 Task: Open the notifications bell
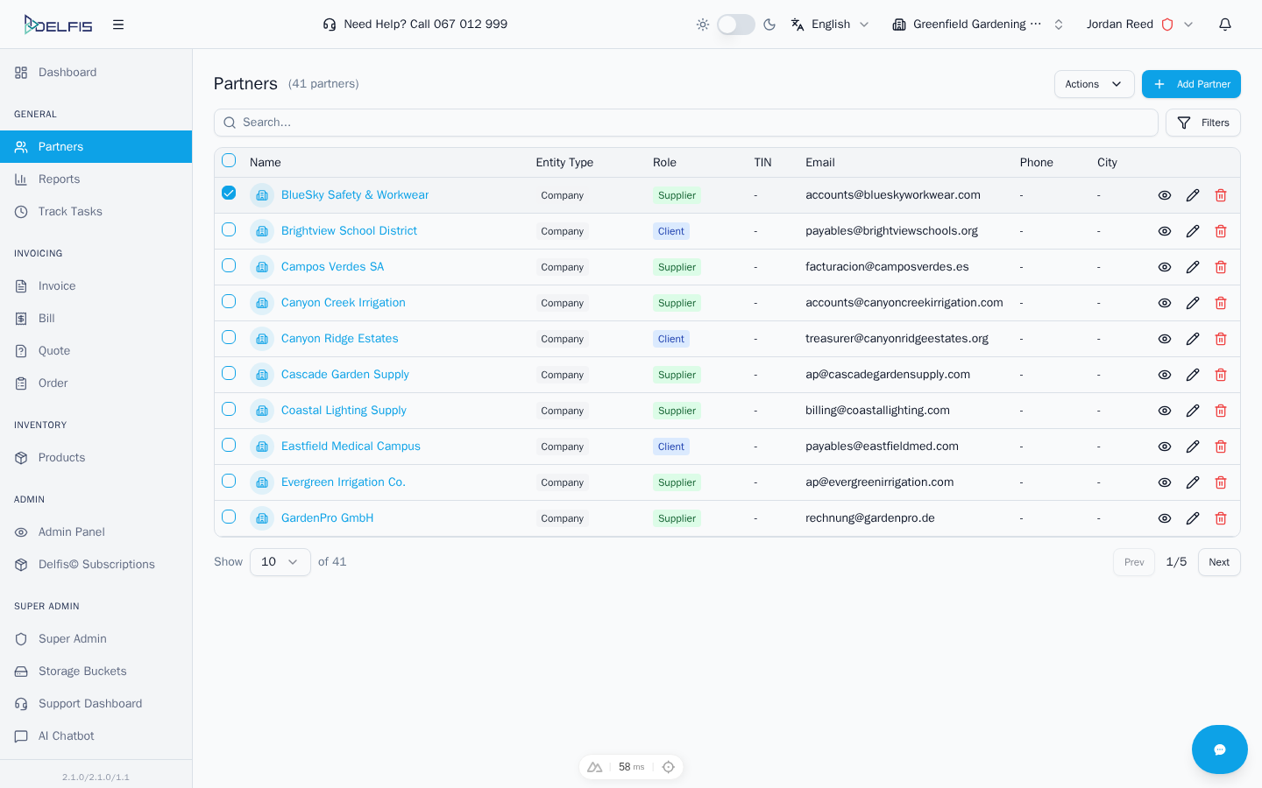1225,25
